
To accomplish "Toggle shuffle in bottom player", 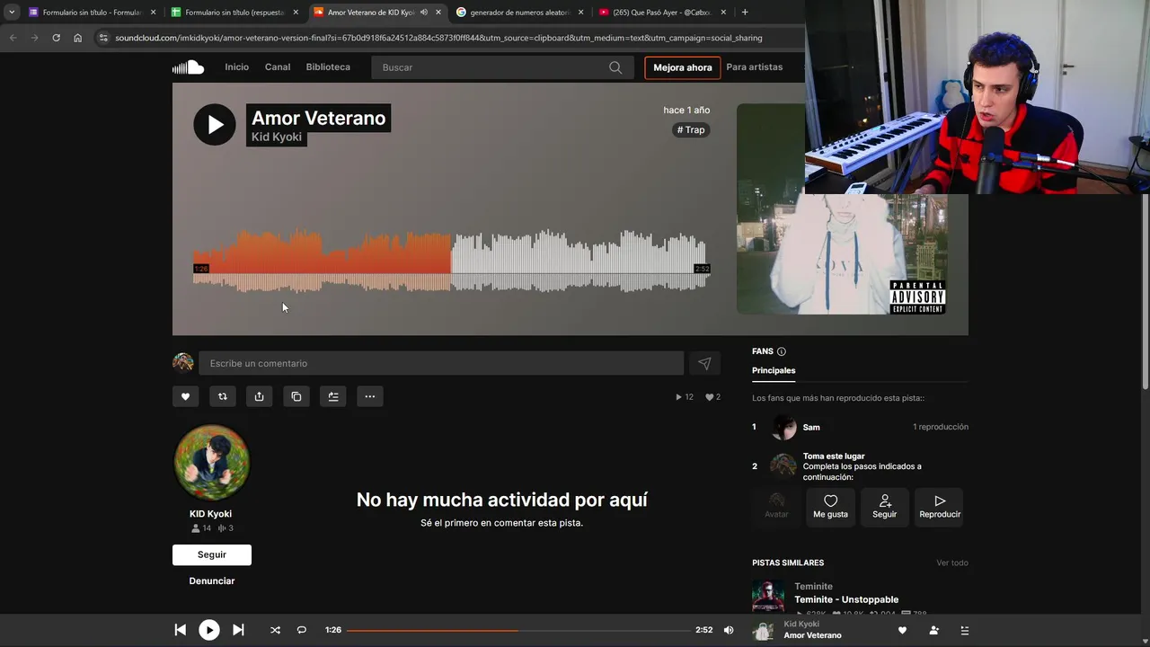I will click(275, 630).
